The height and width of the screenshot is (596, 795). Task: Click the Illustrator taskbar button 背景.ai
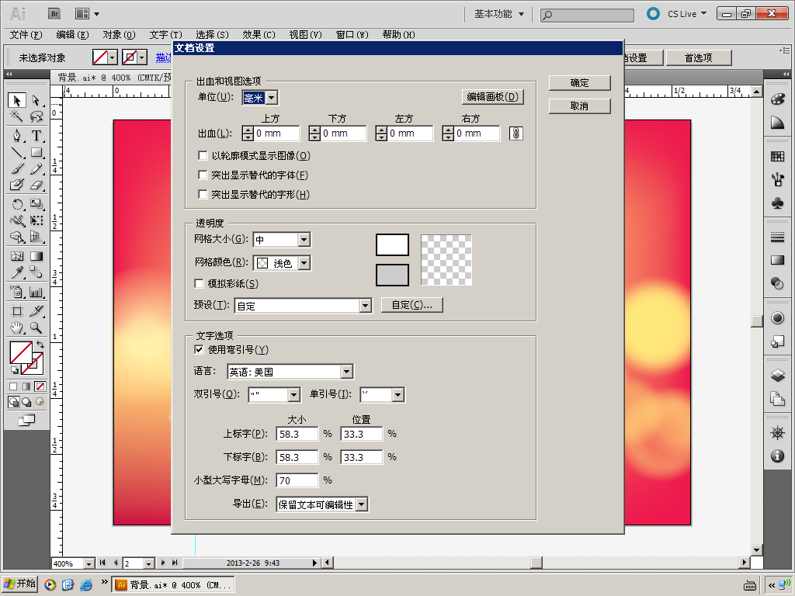[x=173, y=585]
